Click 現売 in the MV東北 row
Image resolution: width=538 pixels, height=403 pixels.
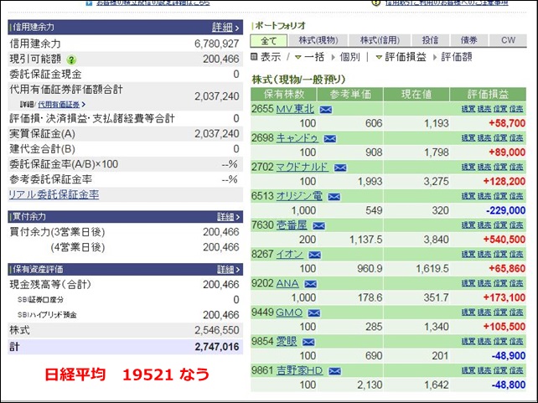click(484, 109)
